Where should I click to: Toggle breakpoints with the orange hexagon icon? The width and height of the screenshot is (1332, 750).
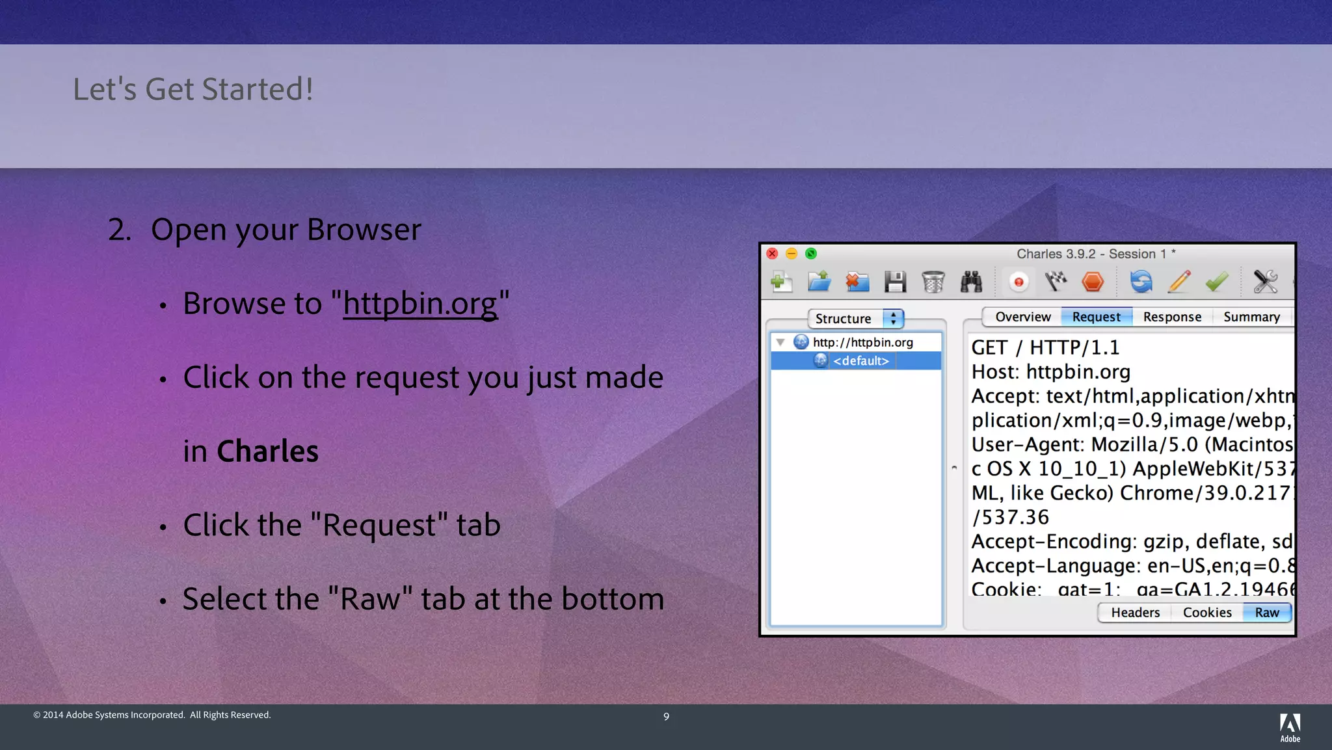point(1093,282)
